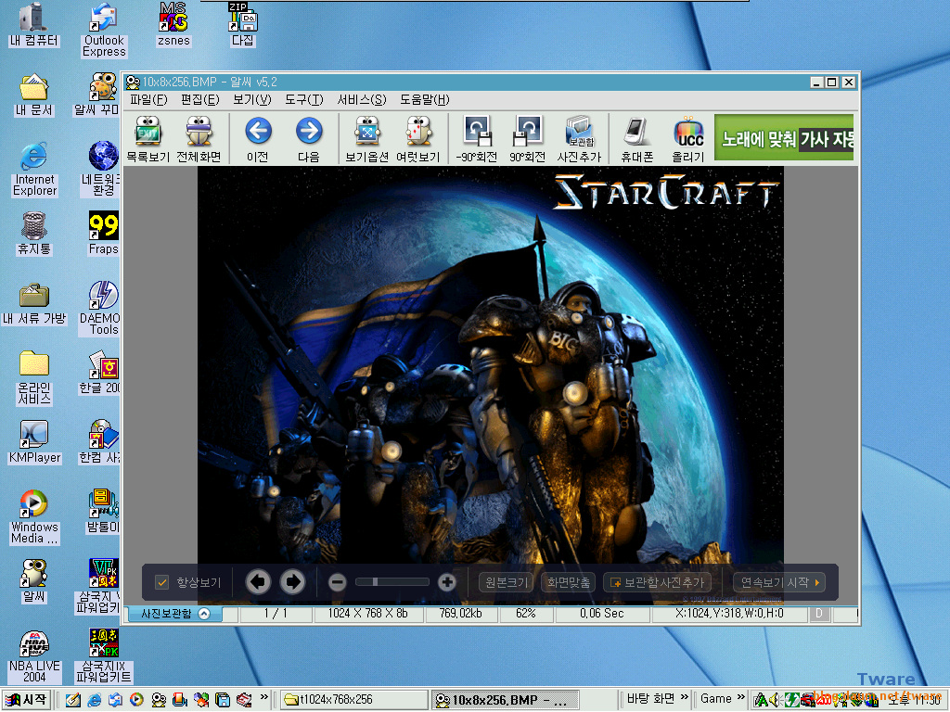
Task: Select DAEMON Tools desktop icon
Action: (100, 308)
